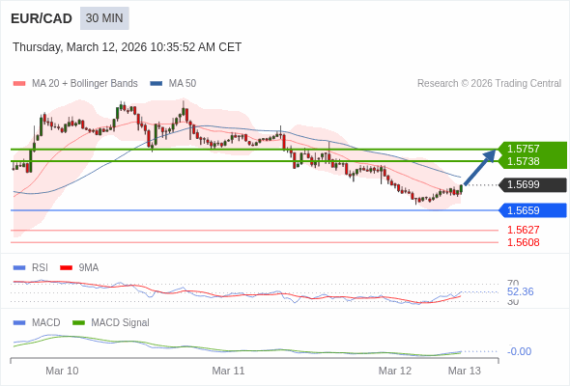Click the blue MACD legend swatch
The height and width of the screenshot is (386, 570).
coord(19,323)
